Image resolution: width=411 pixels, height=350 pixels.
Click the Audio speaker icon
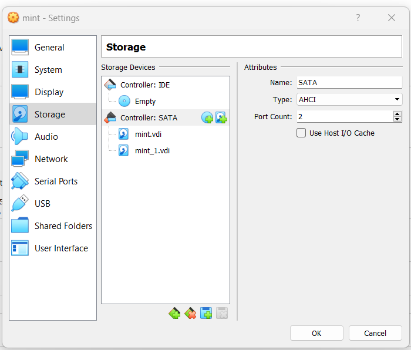(20, 136)
